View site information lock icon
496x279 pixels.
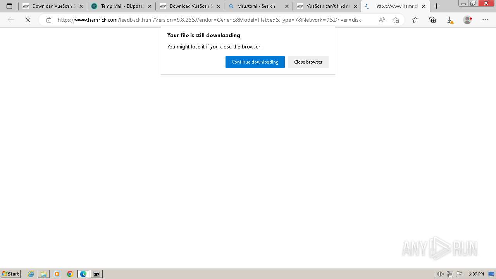point(48,20)
